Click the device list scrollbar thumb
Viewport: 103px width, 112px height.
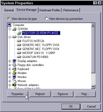click(x=93, y=50)
